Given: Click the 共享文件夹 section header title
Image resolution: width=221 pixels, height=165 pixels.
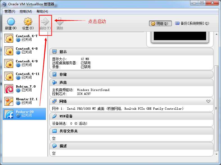Looking at the screenshot, I should point(69,131).
